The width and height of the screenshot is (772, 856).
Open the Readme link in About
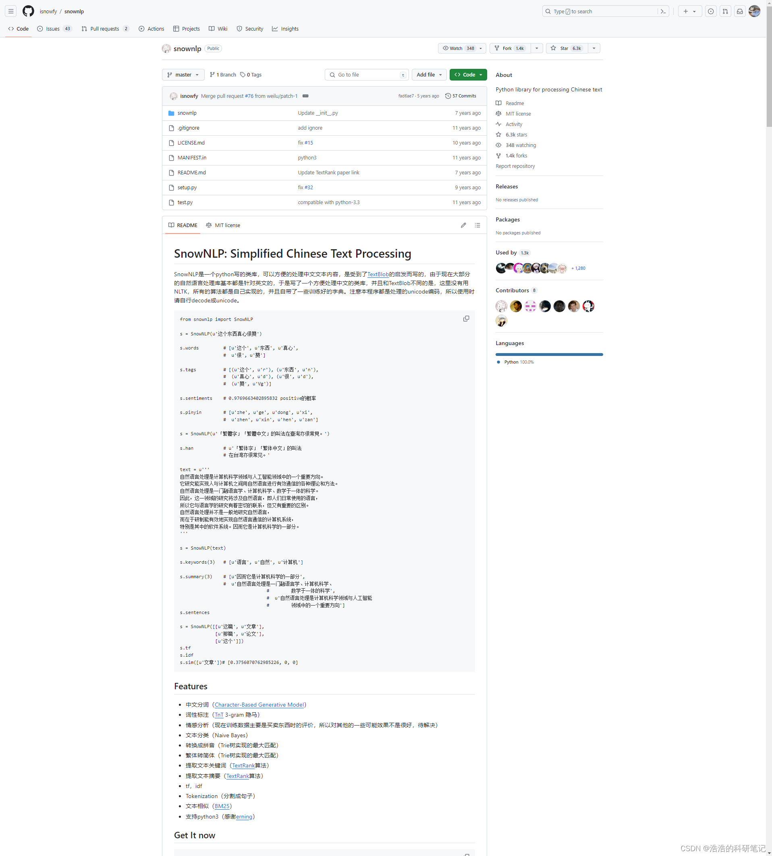(x=515, y=103)
